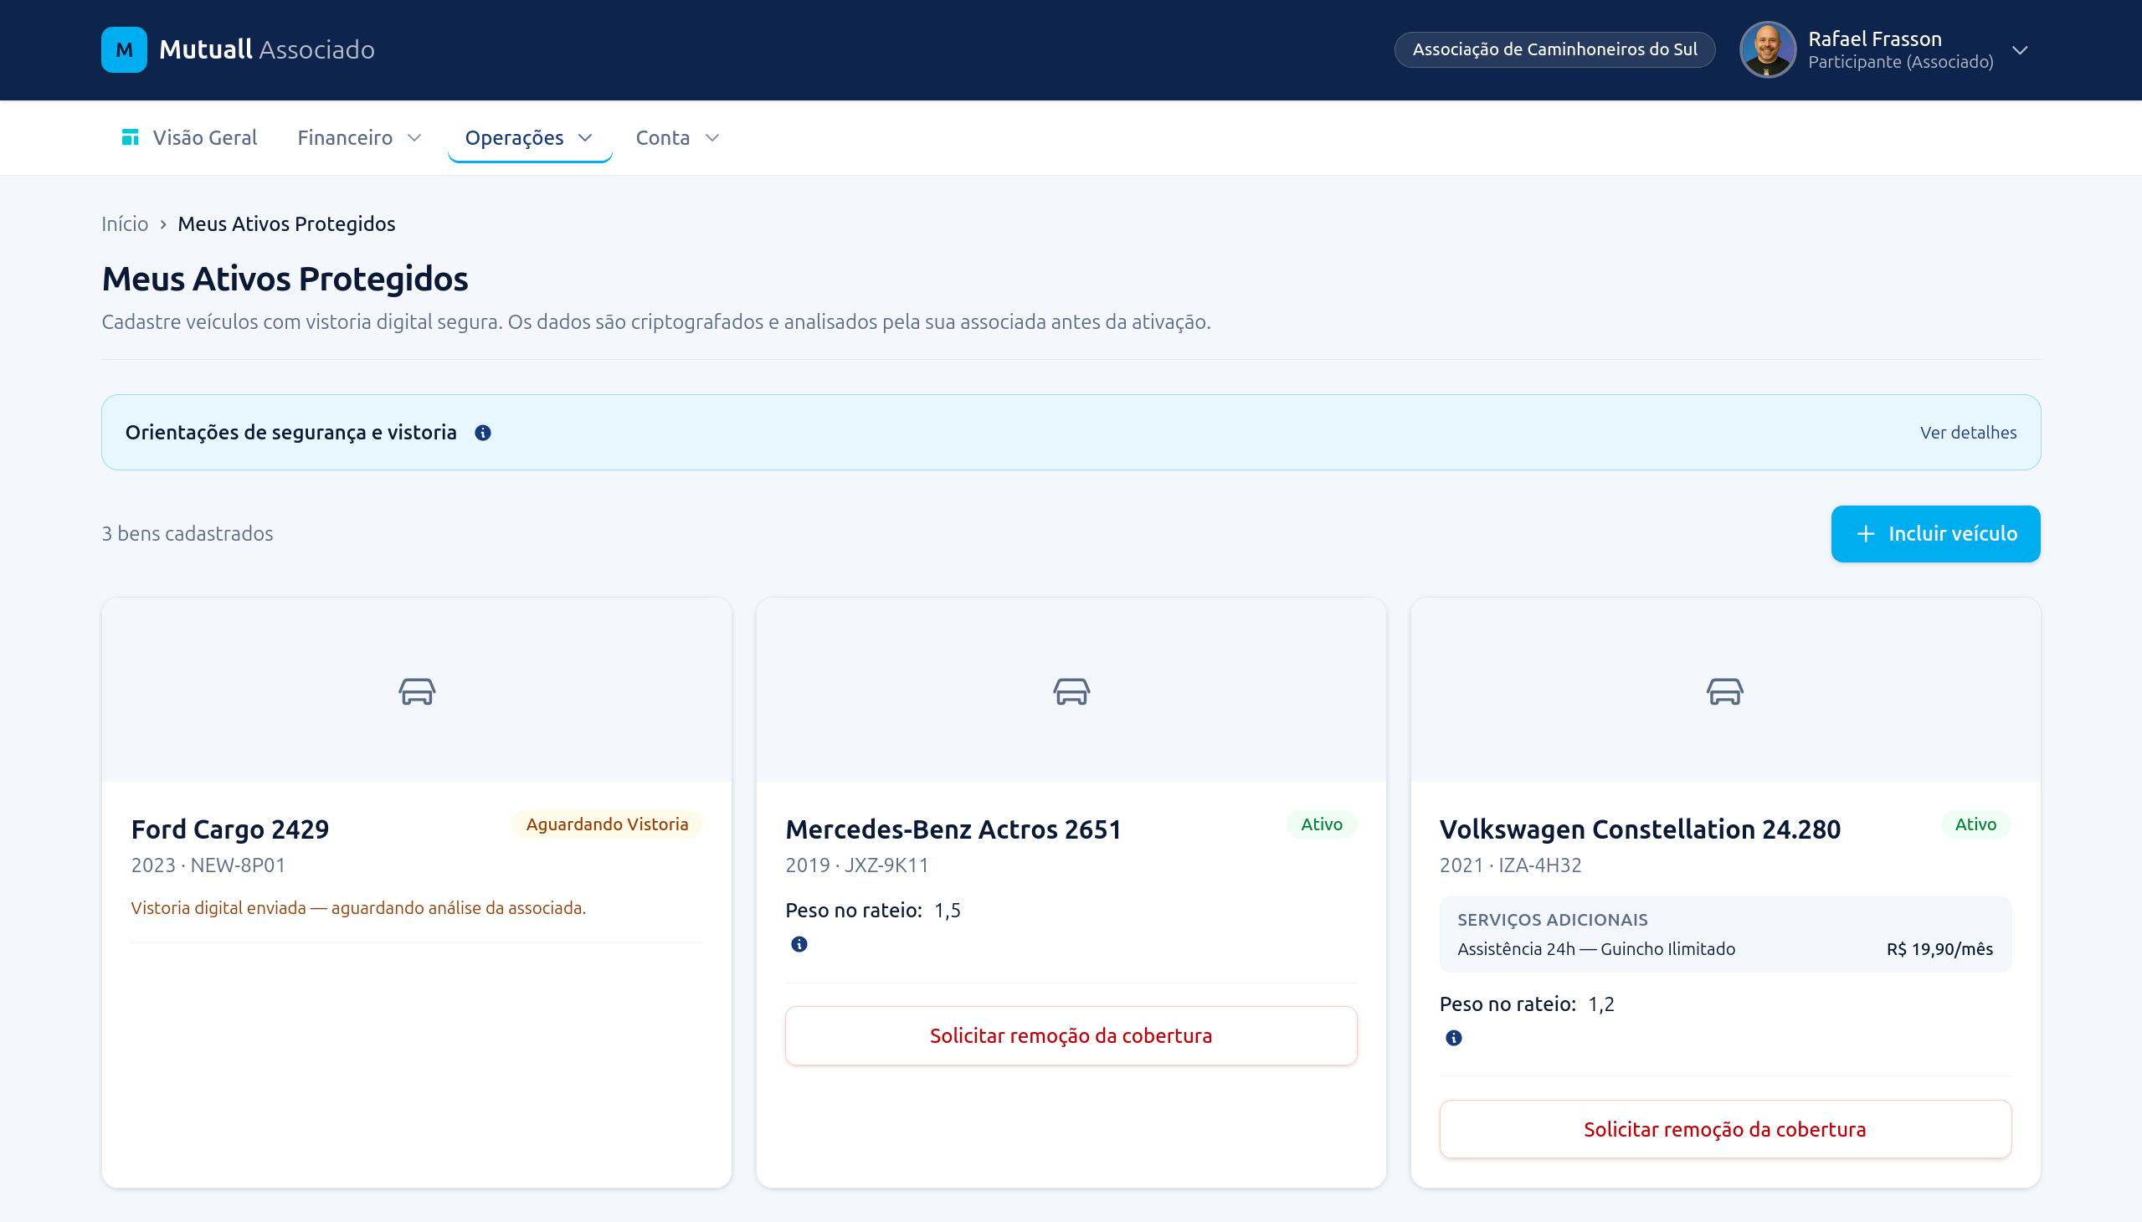Click the Ativo badge on the Volkswagen card
Screen dimensions: 2142x1222
coord(1975,824)
